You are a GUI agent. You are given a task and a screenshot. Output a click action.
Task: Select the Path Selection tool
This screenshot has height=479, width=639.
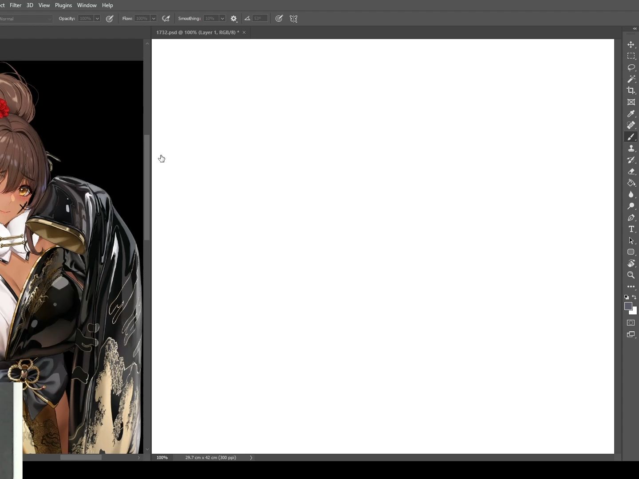pos(631,241)
